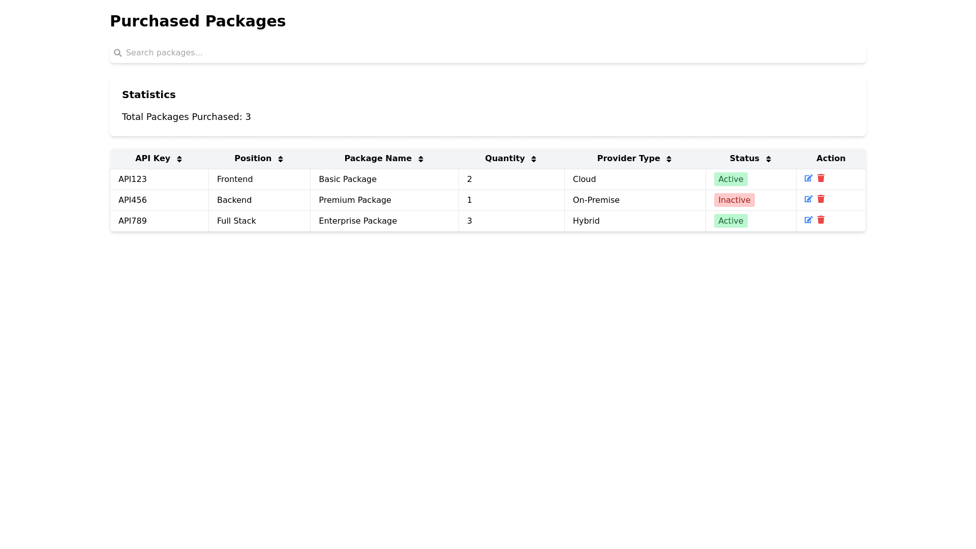976x549 pixels.
Task: Select the Package Name column header
Action: point(378,158)
